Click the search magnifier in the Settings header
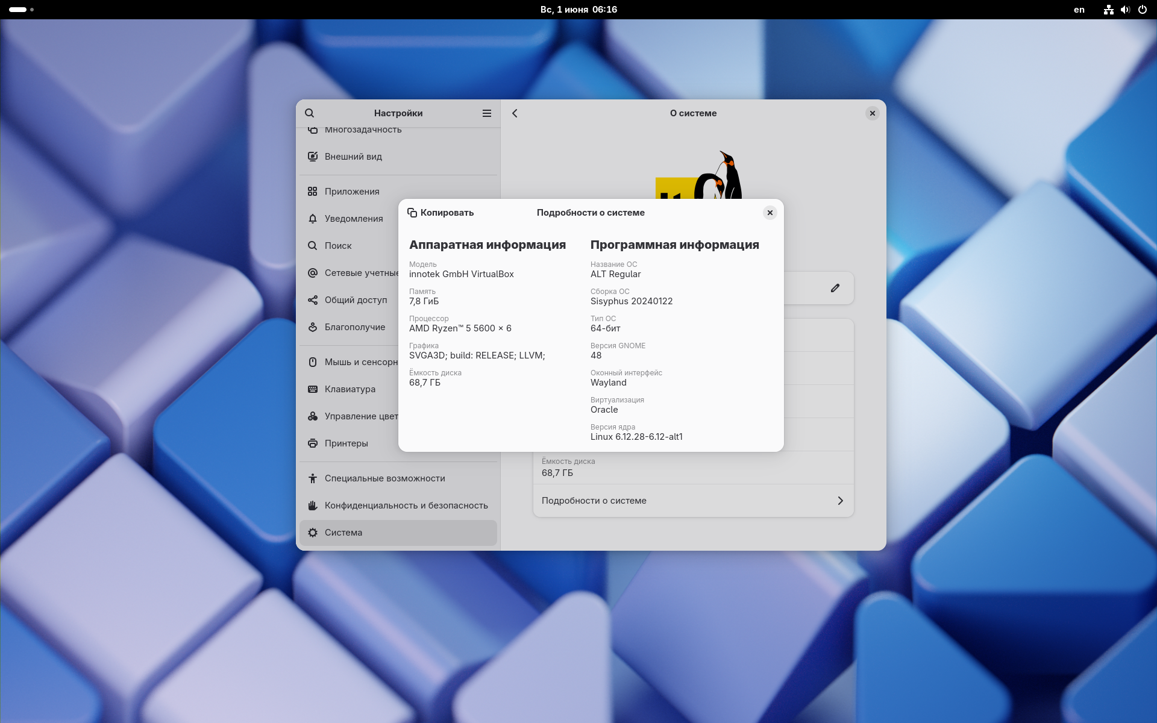The image size is (1157, 723). (310, 113)
